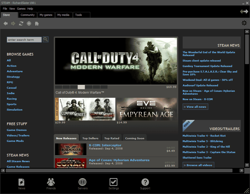Image resolution: width=250 pixels, height=194 pixels.
Task: Click the enter search term field
Action: (24, 40)
